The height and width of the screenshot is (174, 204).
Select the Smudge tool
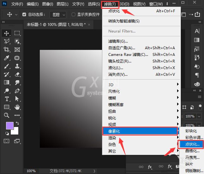(17, 82)
